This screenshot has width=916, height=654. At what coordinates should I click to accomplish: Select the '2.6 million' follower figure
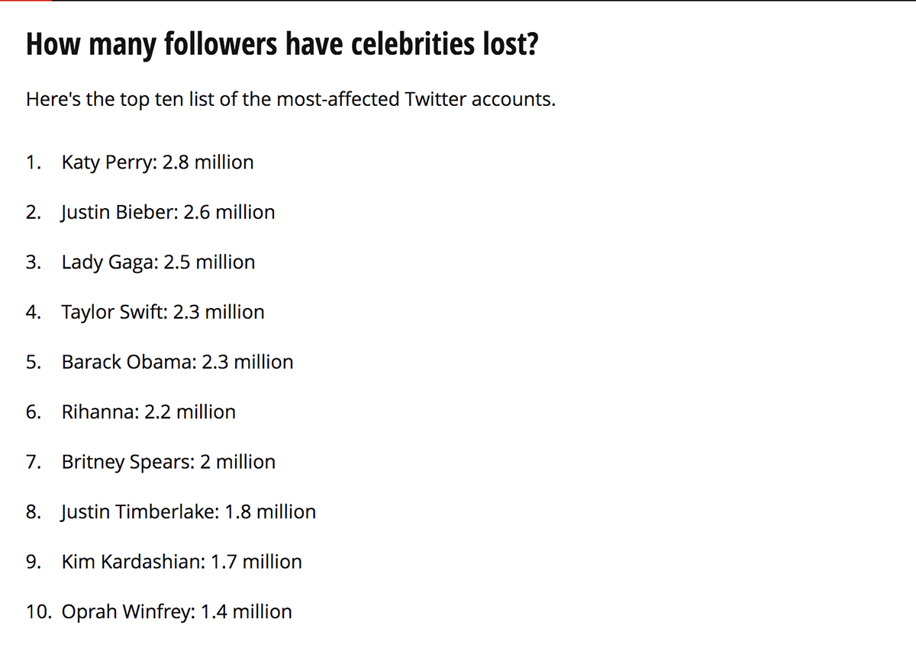(230, 212)
